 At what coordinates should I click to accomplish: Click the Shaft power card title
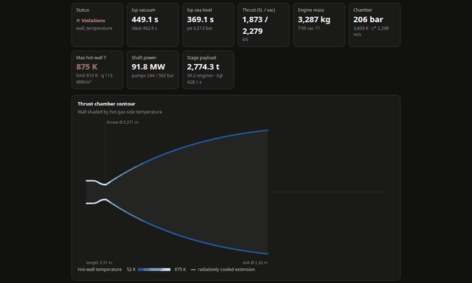tap(144, 57)
